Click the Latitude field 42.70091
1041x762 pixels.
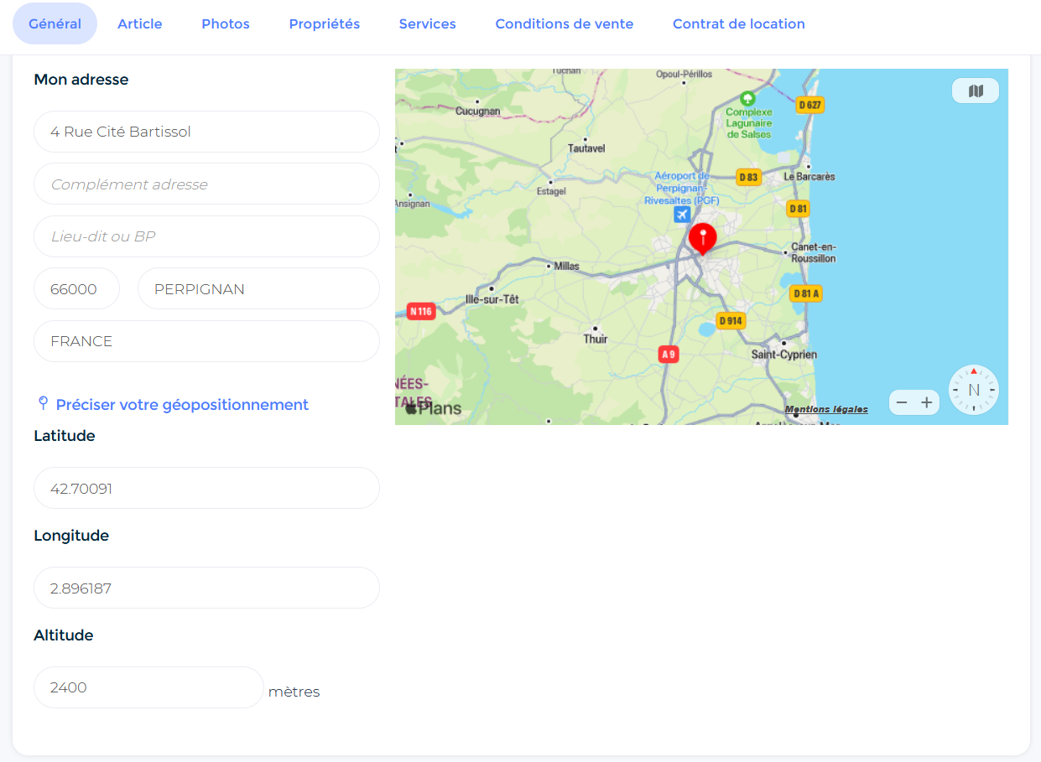[x=206, y=488]
